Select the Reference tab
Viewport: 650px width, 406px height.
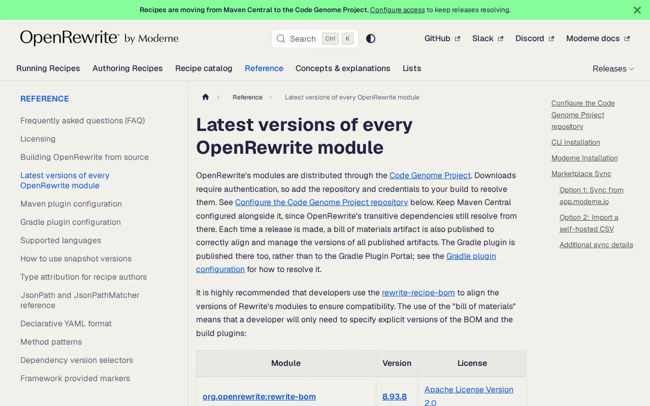264,68
